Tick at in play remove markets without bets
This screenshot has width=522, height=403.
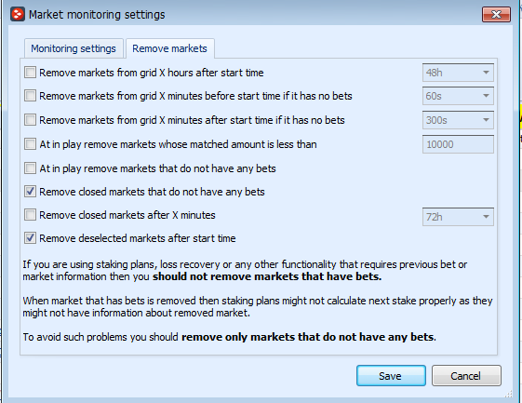[x=31, y=168]
